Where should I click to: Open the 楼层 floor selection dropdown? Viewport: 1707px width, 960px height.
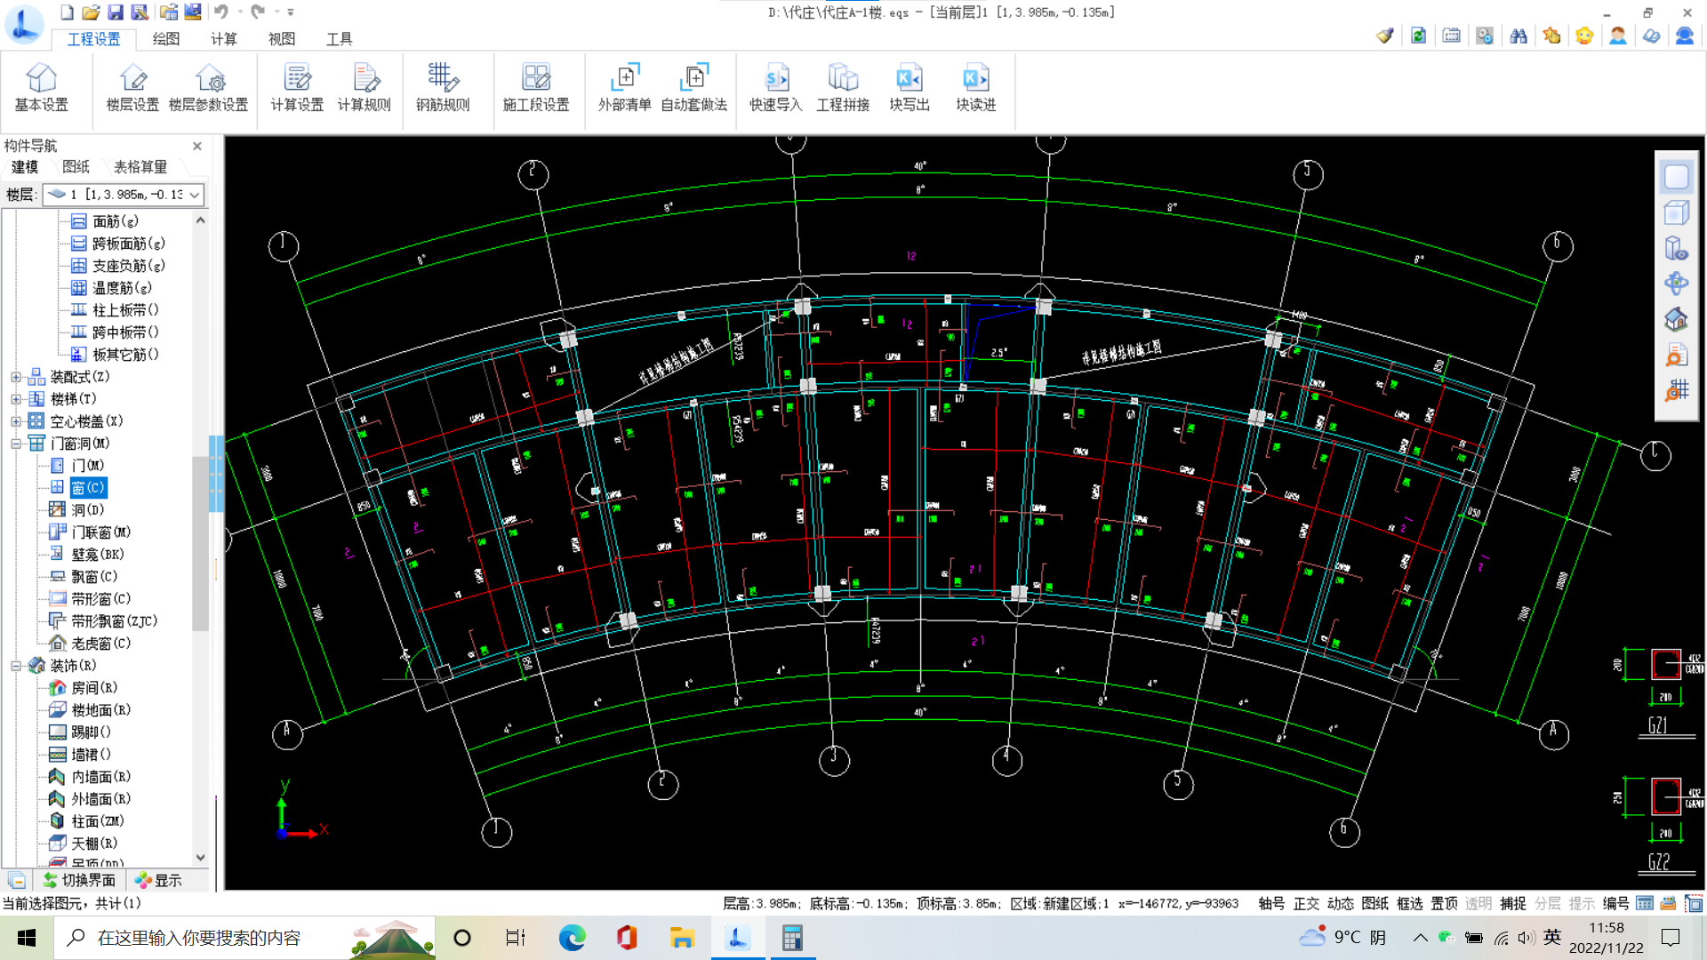(x=195, y=195)
